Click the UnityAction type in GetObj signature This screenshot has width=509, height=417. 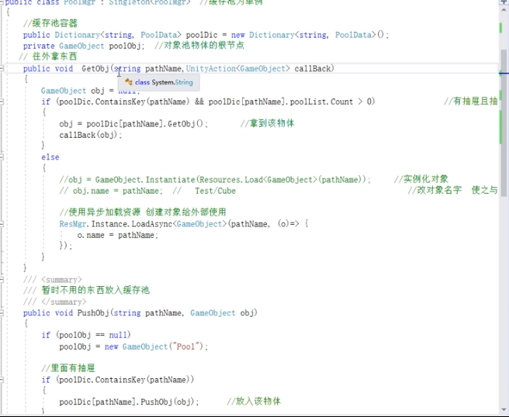(x=211, y=69)
